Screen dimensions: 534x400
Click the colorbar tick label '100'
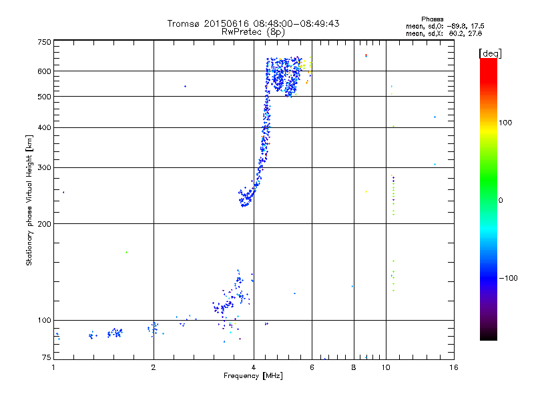point(505,123)
